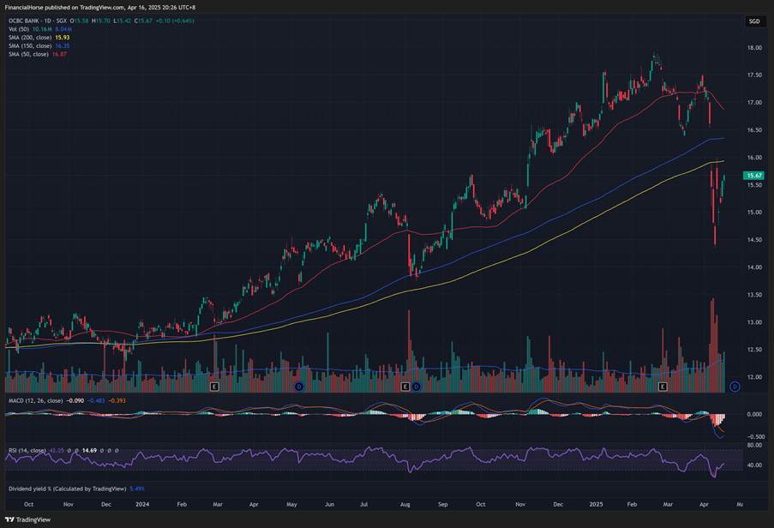
Task: Click the dividend D marker after the last candle
Action: pyautogui.click(x=735, y=387)
